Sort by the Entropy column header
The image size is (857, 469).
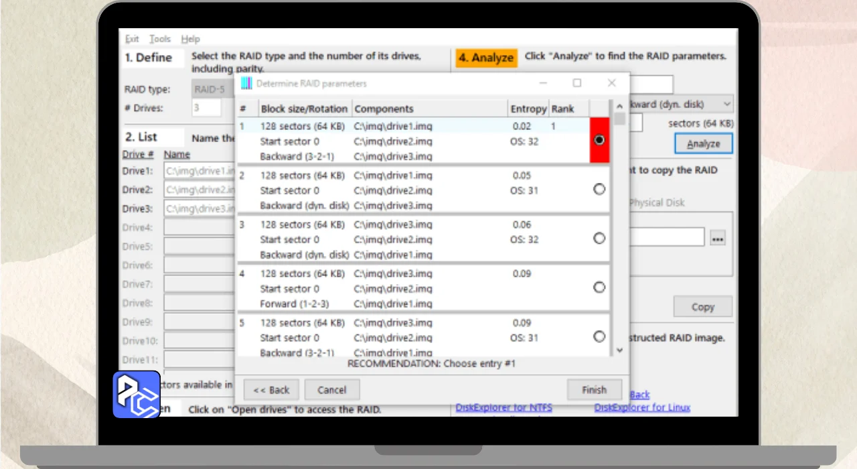[528, 109]
